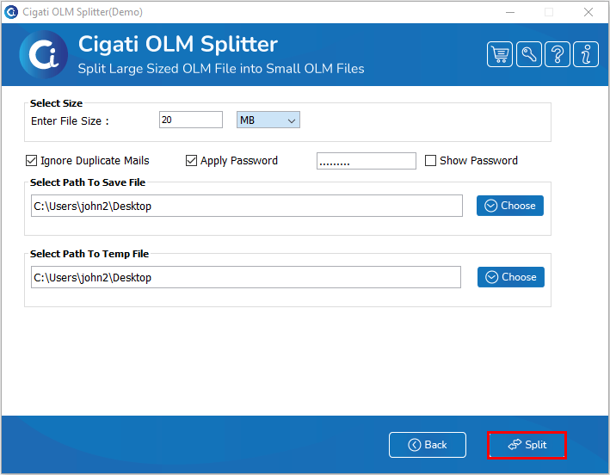Open the question mark help icon

558,54
